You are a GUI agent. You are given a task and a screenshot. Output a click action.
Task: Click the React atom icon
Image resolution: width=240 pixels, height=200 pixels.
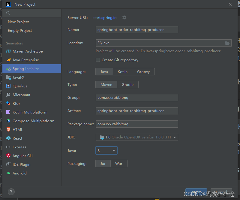8,138
